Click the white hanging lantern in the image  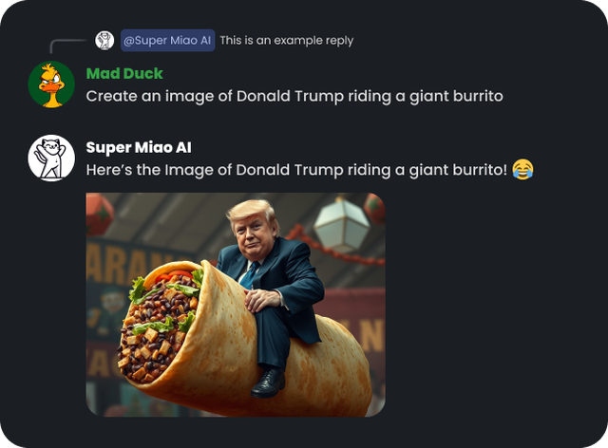coord(342,225)
